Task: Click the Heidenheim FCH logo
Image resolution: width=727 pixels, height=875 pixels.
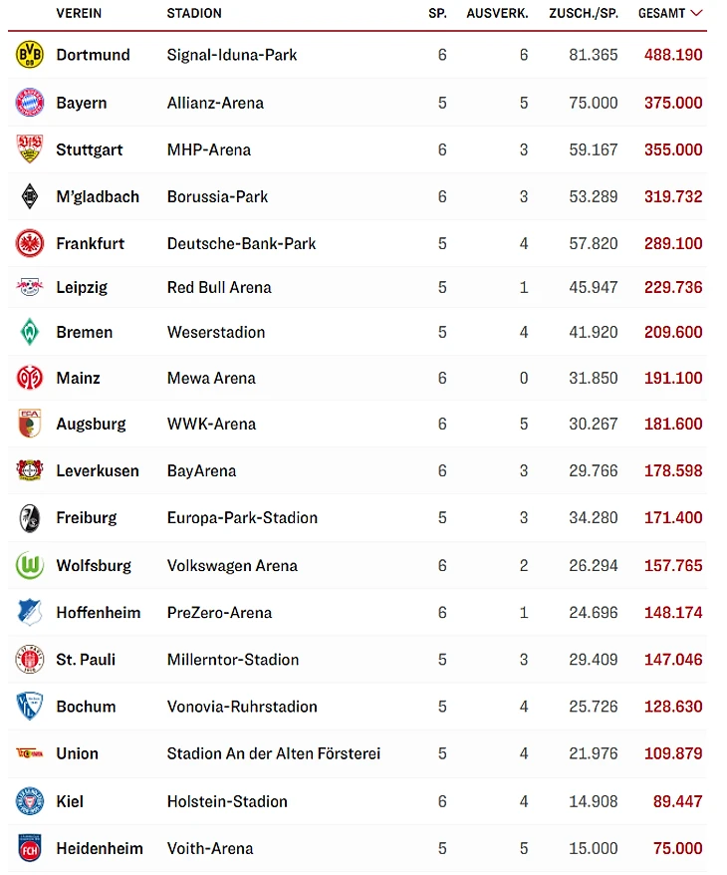Action: pos(30,848)
